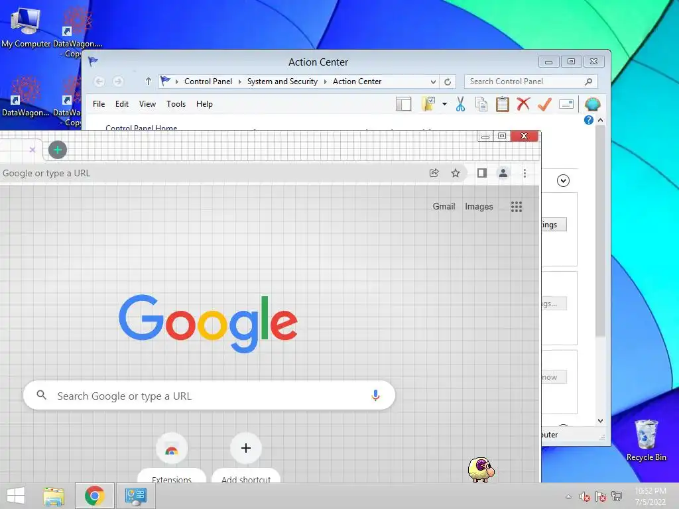Screen dimensions: 679x509
Task: Bookmark this tab with the star icon
Action: pyautogui.click(x=456, y=173)
